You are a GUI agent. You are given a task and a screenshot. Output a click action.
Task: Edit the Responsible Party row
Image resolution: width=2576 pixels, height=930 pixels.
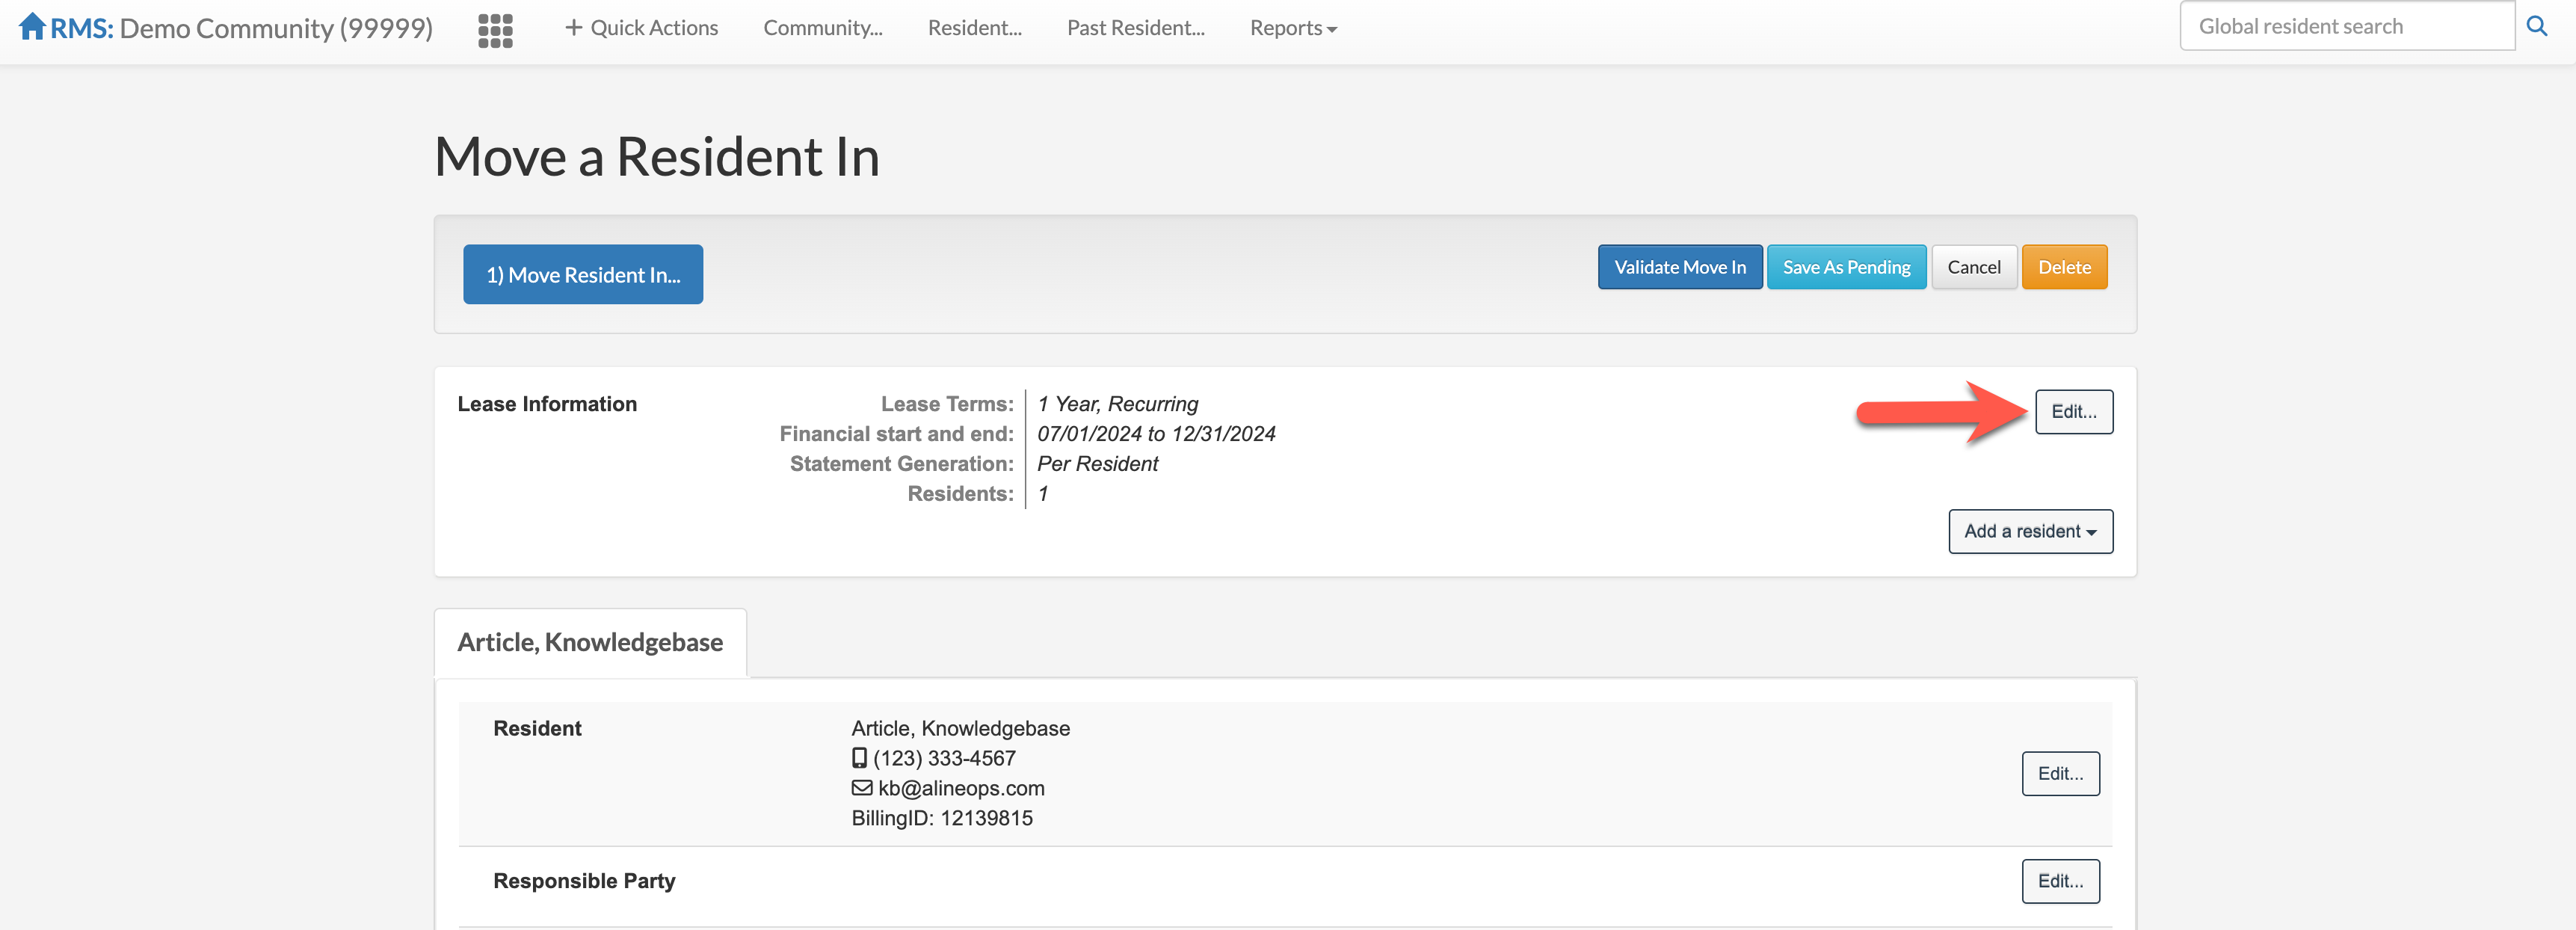point(2059,881)
